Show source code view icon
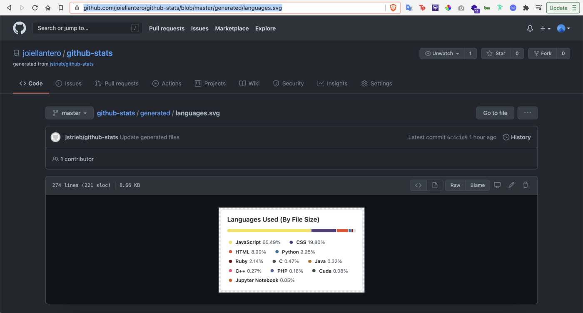This screenshot has width=583, height=313. (x=419, y=185)
